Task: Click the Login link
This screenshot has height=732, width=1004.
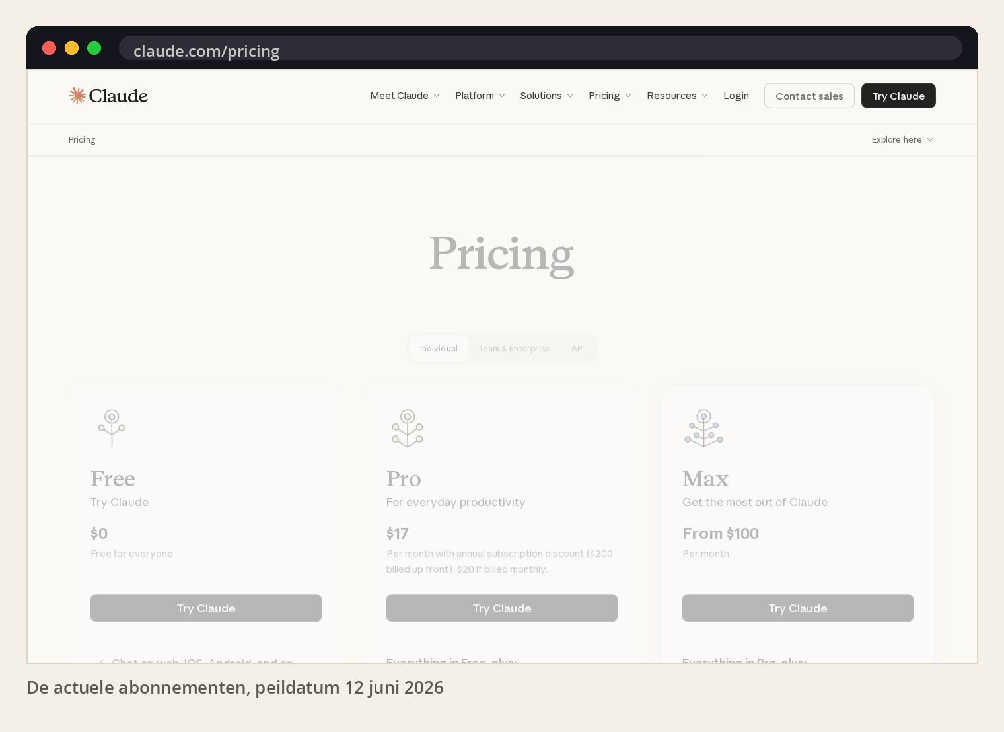Action: [736, 96]
